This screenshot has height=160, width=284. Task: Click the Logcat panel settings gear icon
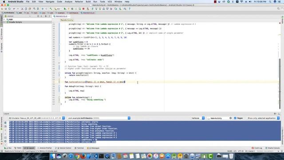(275, 114)
